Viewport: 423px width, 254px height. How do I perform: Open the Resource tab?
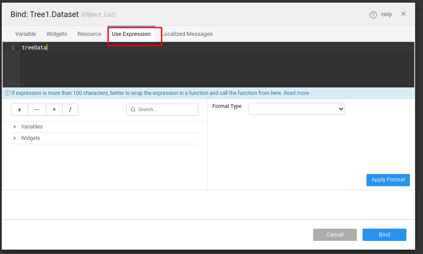coord(89,34)
